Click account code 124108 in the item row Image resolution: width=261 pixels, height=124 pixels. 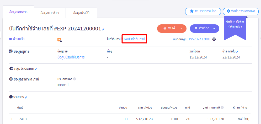[x=23, y=119]
